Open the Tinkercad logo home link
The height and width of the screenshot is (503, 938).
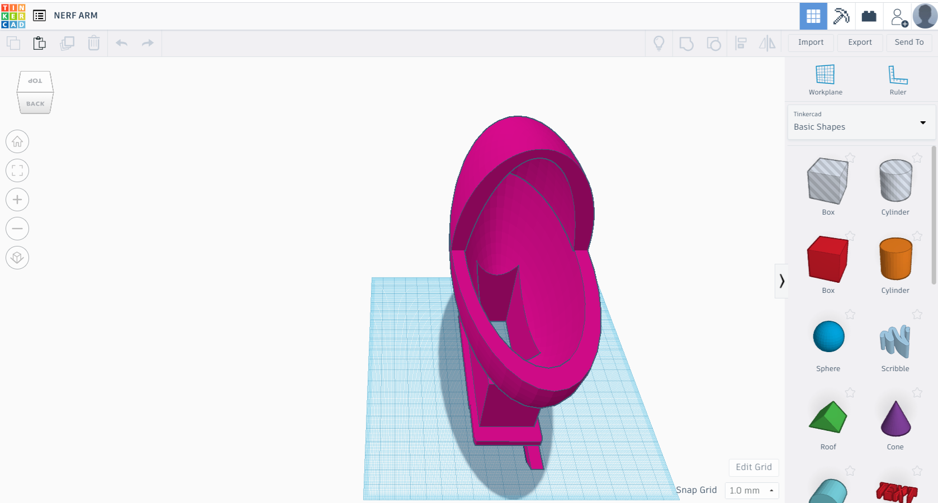click(x=13, y=16)
